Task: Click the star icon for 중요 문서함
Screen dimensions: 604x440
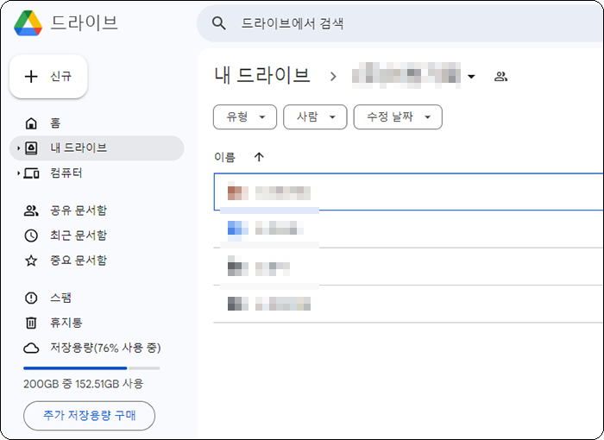Action: 31,261
